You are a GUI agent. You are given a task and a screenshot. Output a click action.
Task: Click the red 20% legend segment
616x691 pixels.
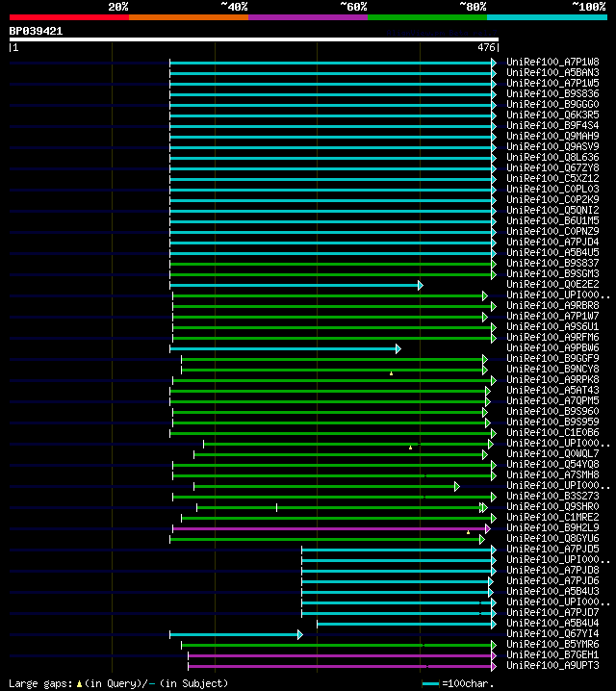[x=69, y=17]
